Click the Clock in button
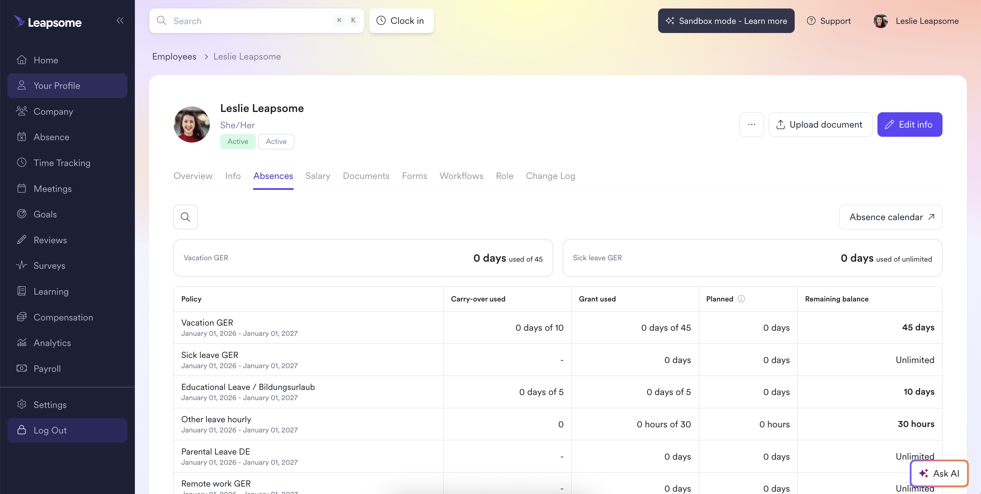Viewport: 981px width, 494px height. pos(401,21)
